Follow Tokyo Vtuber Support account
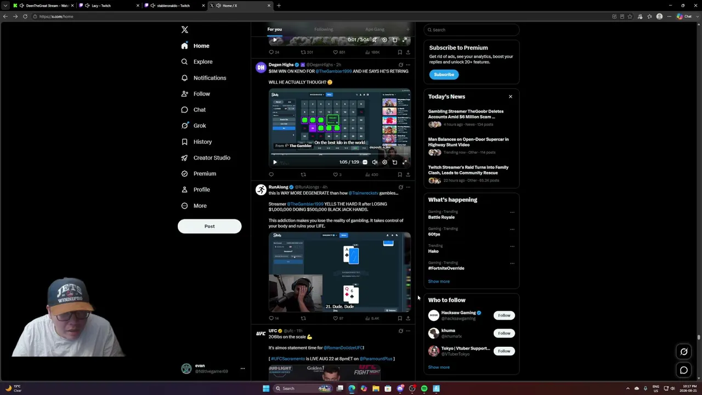Viewport: 702px width, 395px height. 504,351
